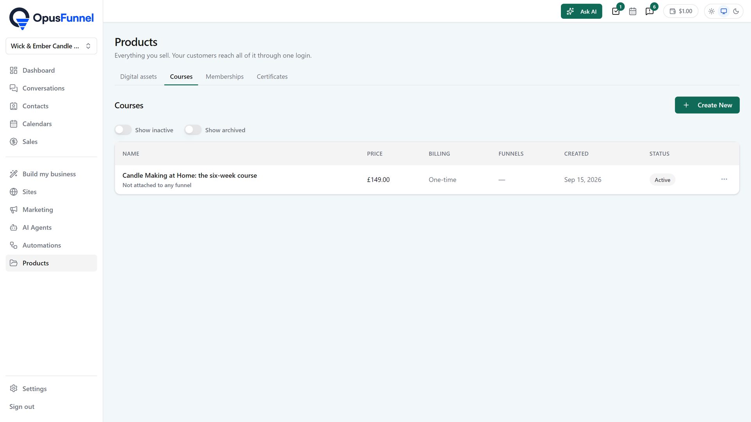Open the Wick & Ember Candle account switcher
The image size is (751, 422).
[51, 46]
